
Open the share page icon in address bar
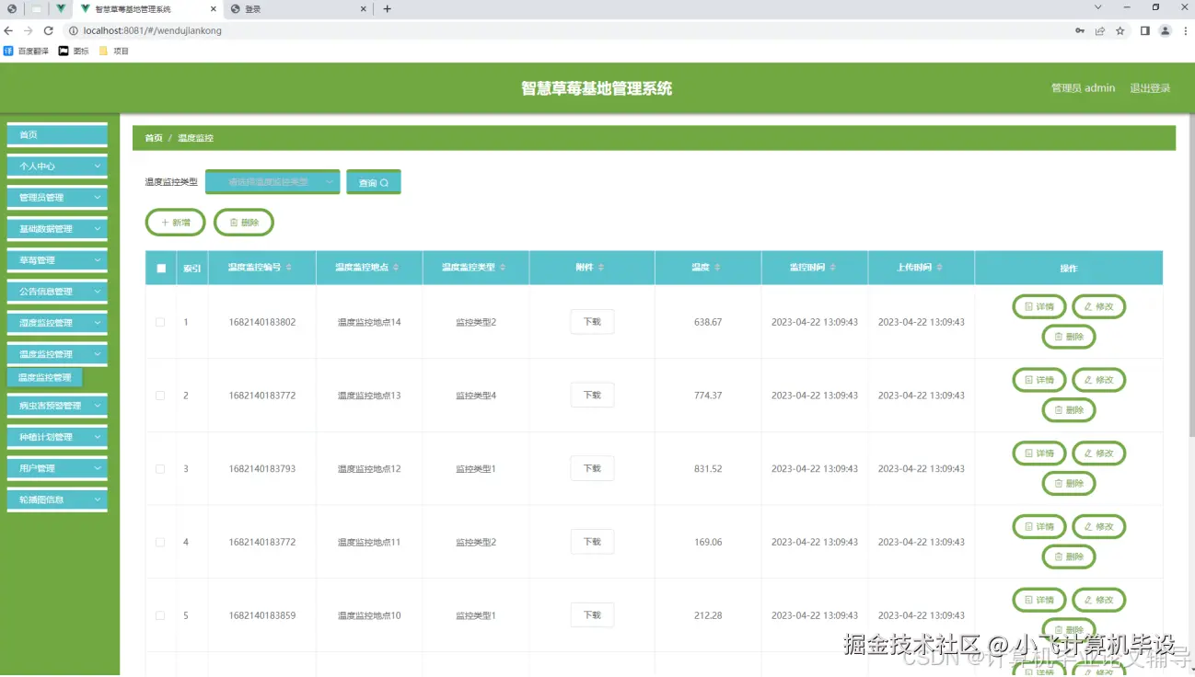pos(1100,30)
